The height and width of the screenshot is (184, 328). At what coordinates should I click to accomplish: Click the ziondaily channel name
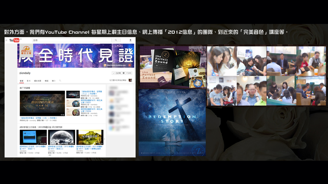pos(25,73)
